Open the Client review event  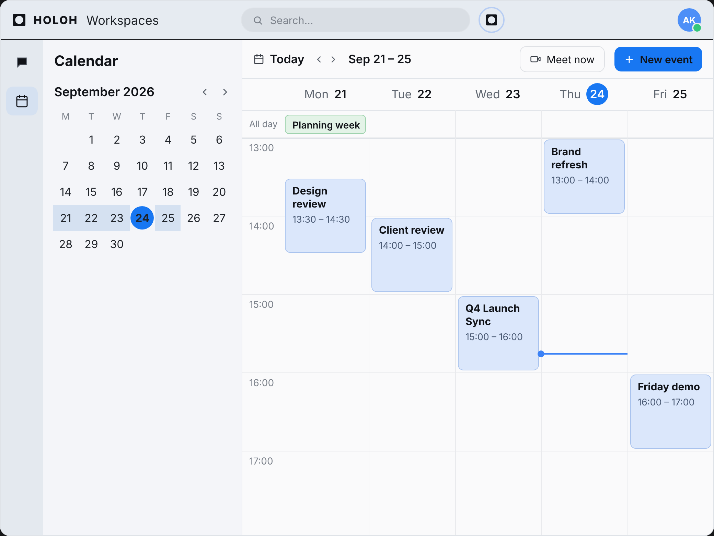[412, 255]
